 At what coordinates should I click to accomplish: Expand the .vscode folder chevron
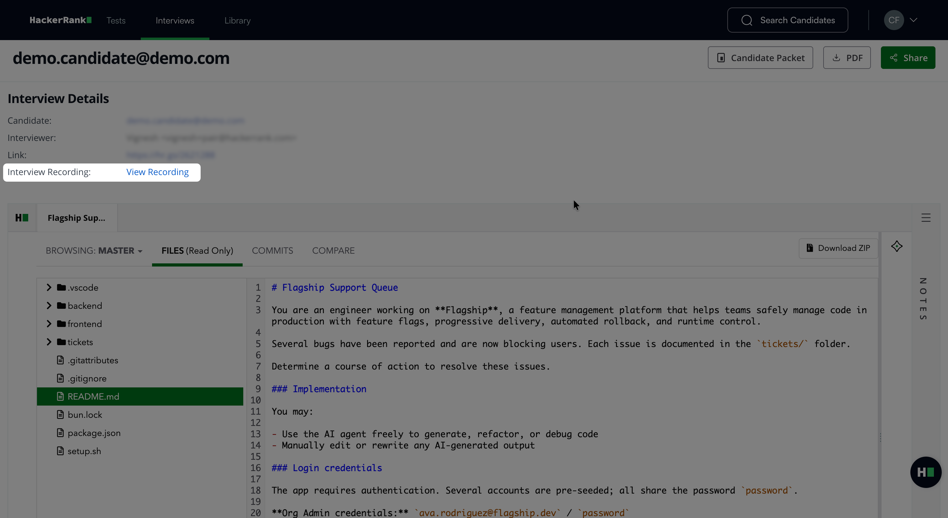click(x=49, y=287)
